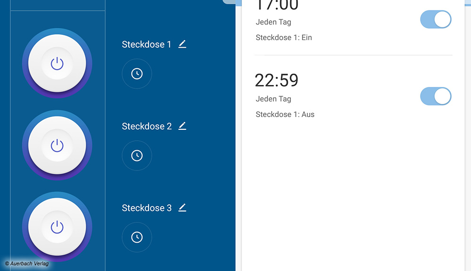Edit the Steckdose 3 name with the pencil
Screen dimensions: 471x271
[x=182, y=208]
